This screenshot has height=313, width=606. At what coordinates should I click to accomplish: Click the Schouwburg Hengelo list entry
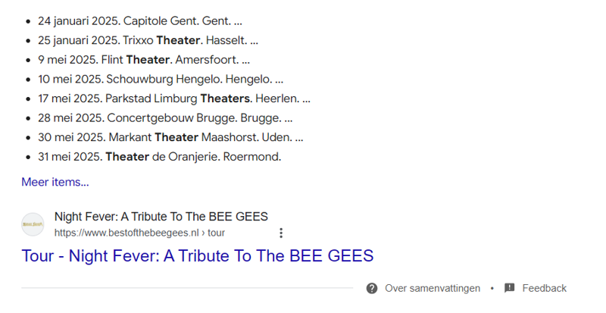[x=161, y=79]
